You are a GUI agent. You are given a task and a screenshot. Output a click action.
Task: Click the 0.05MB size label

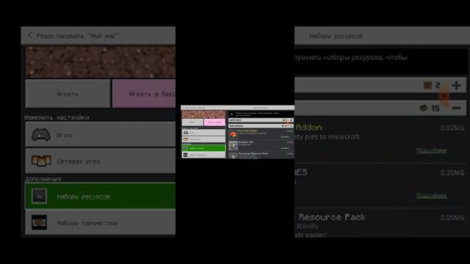pyautogui.click(x=452, y=218)
